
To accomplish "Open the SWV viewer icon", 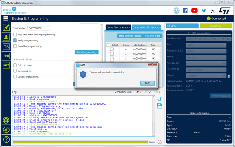I will [x=6, y=65].
